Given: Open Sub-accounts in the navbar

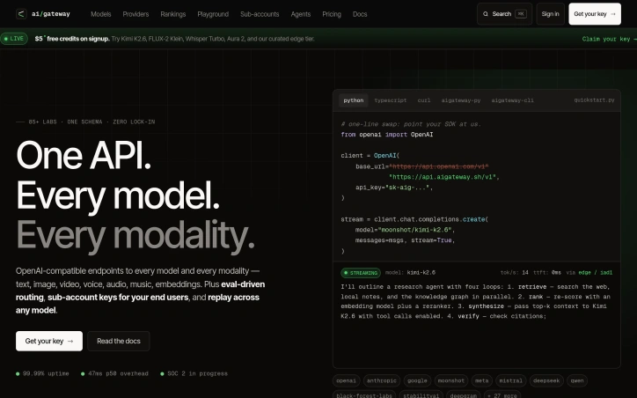Looking at the screenshot, I should (260, 14).
